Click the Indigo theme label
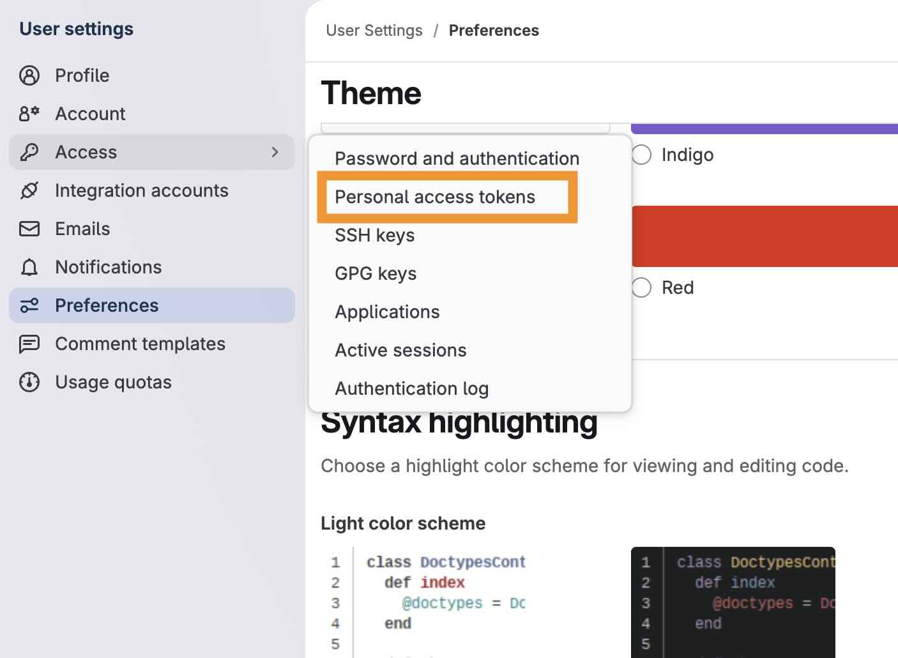898x658 pixels. 687,155
